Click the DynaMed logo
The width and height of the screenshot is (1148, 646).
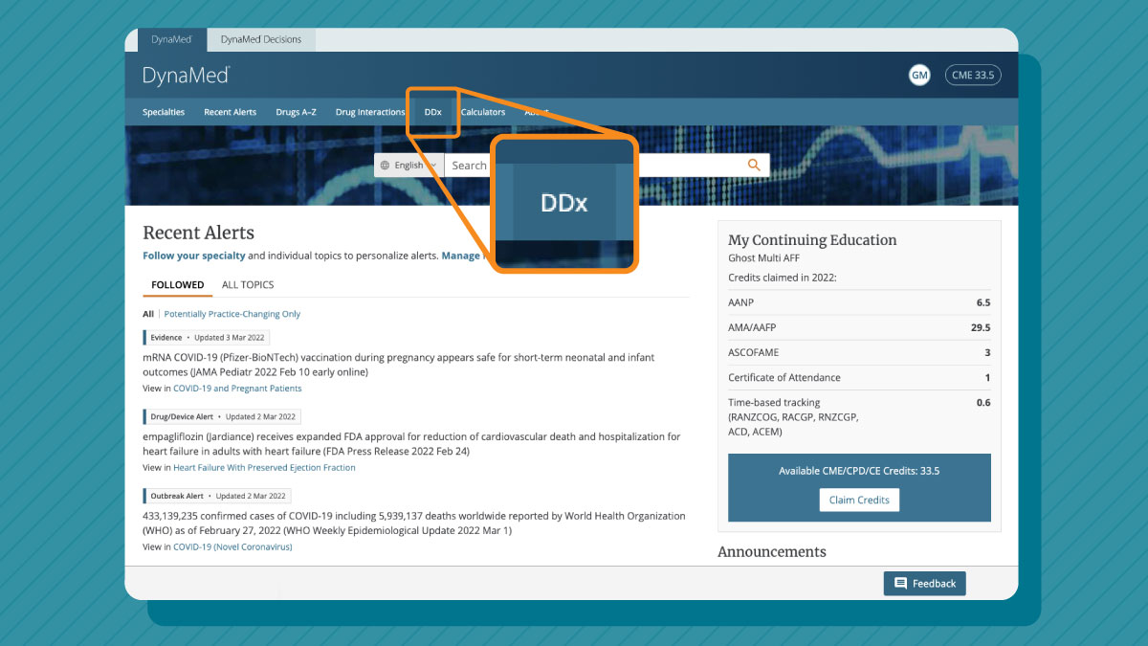click(x=186, y=75)
